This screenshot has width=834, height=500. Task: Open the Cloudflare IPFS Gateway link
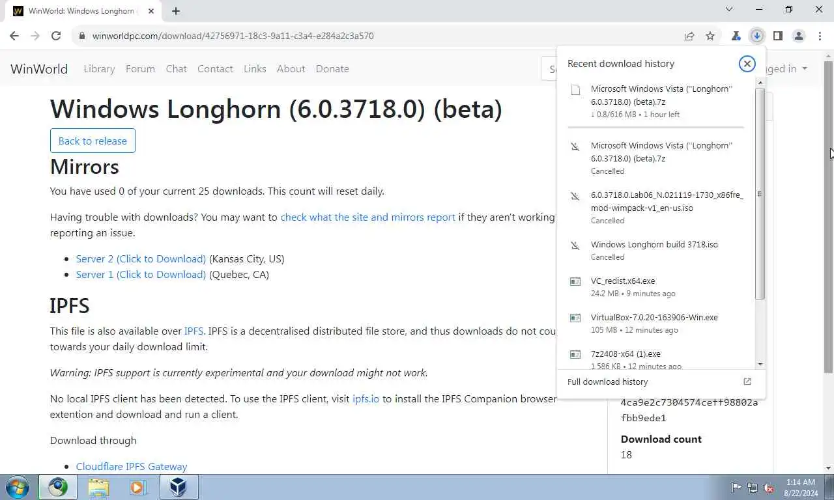(132, 466)
